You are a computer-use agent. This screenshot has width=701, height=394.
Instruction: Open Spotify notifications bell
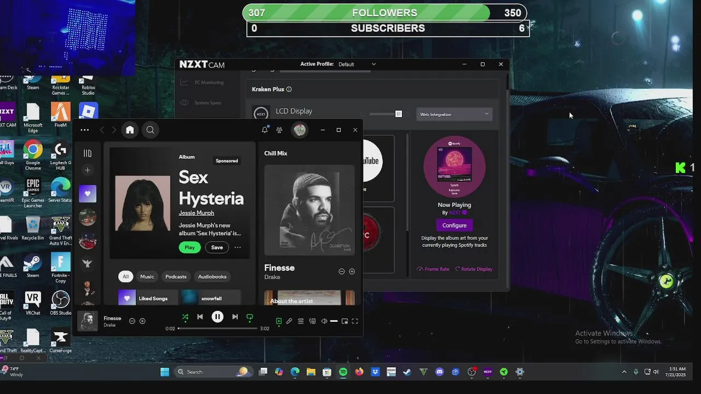265,130
